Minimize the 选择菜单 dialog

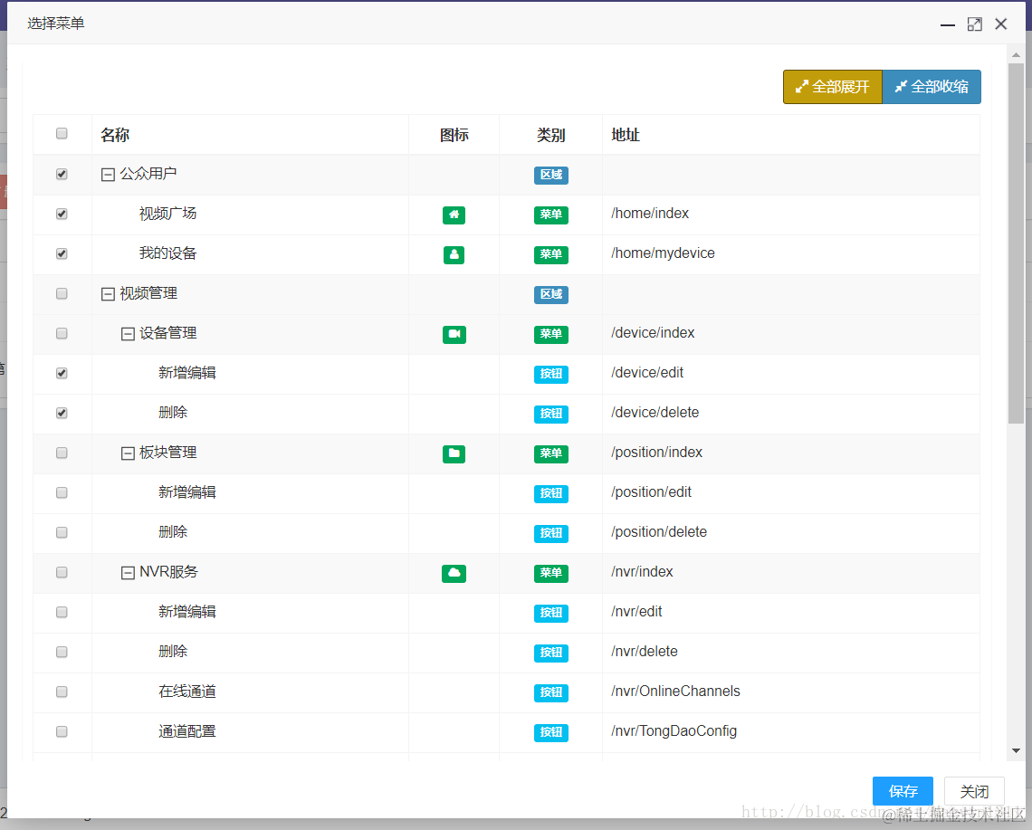point(948,24)
